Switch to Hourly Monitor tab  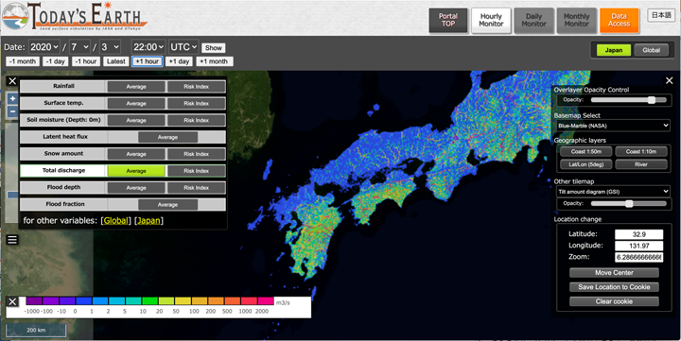[491, 21]
